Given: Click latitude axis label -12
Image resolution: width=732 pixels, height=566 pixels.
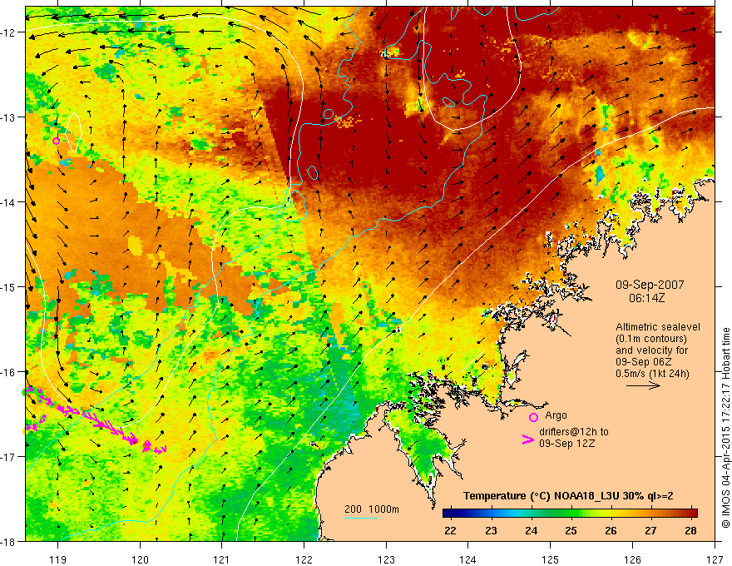Looking at the screenshot, I should (x=9, y=32).
